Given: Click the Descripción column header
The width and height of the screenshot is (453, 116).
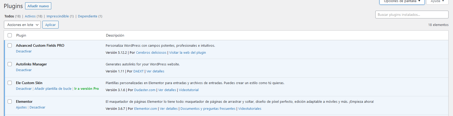Looking at the screenshot, I should tap(115, 35).
